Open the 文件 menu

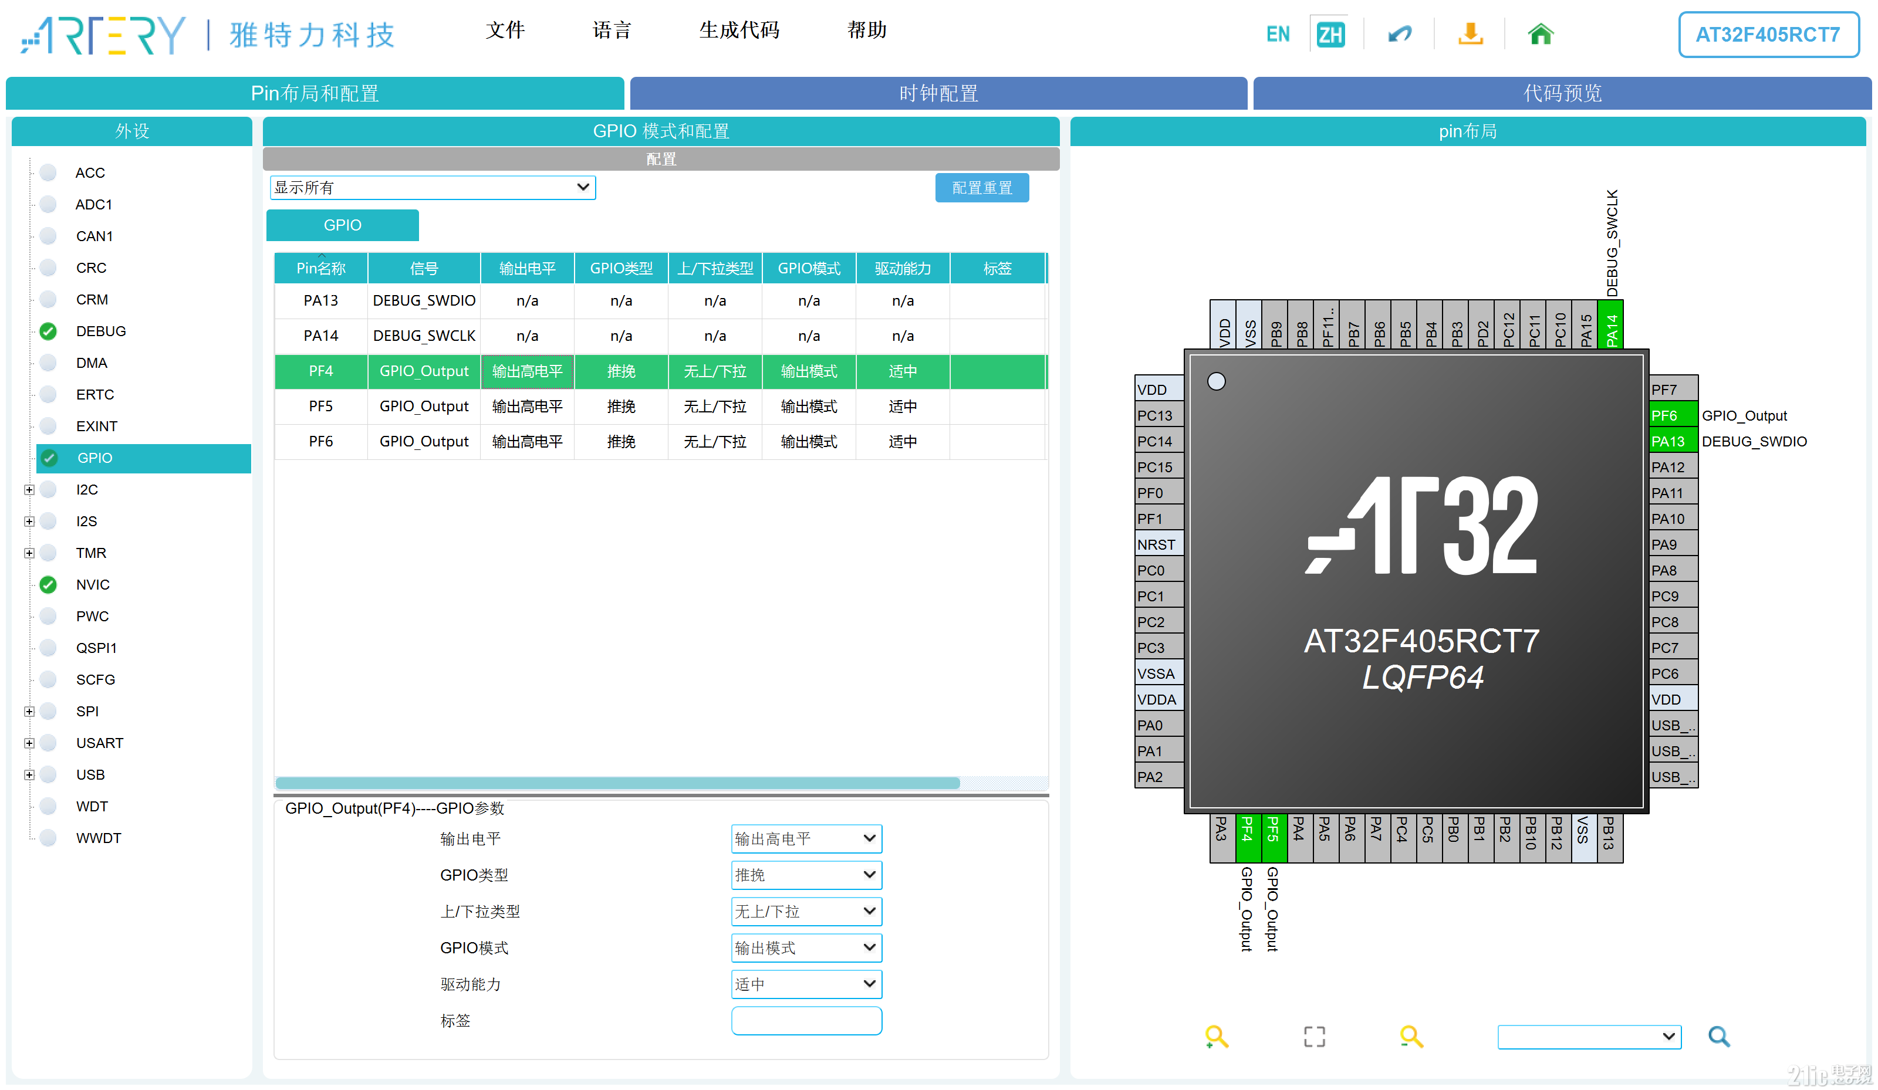(x=505, y=31)
